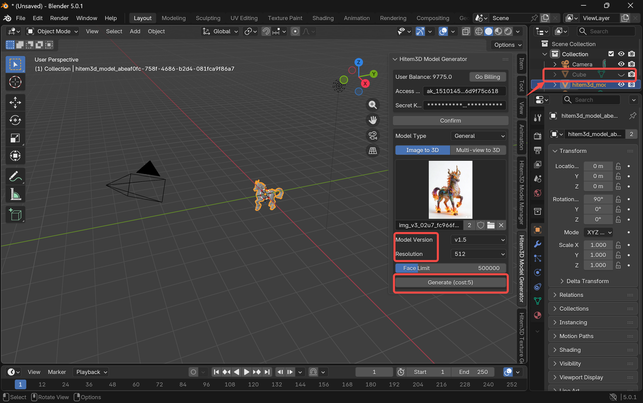643x403 pixels.
Task: Activate the Zoom magnifier in the viewport gizmos
Action: pos(372,105)
